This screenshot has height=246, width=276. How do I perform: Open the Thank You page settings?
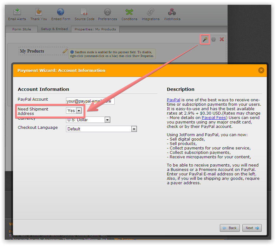[39, 15]
